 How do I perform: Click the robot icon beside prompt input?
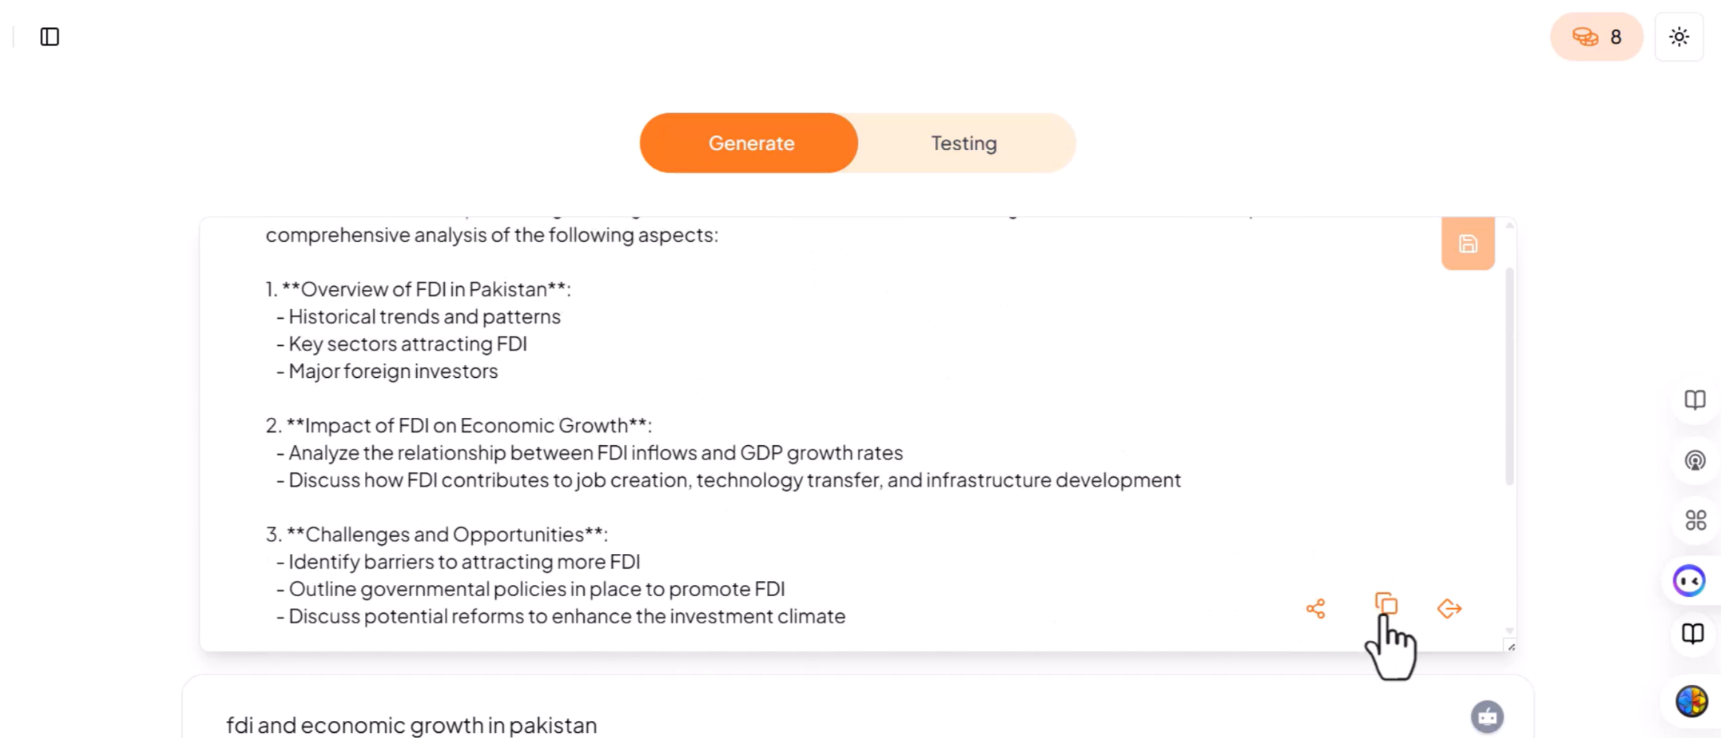pos(1487,716)
